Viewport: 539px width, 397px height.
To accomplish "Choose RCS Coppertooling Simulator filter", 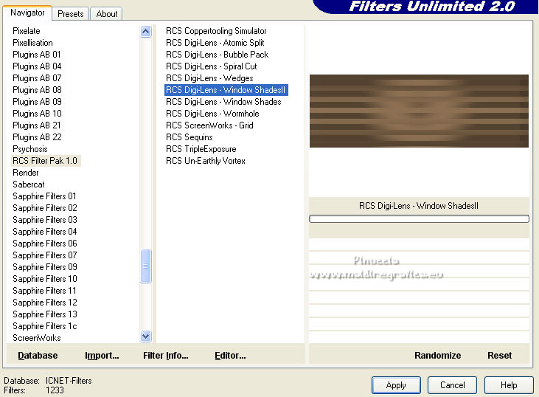I will click(x=216, y=31).
